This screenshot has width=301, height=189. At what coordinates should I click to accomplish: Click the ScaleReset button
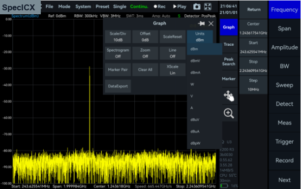tap(172, 37)
